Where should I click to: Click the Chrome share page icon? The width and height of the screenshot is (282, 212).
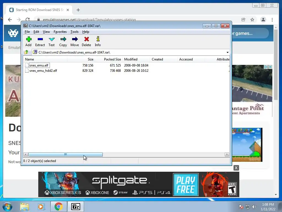point(243,20)
